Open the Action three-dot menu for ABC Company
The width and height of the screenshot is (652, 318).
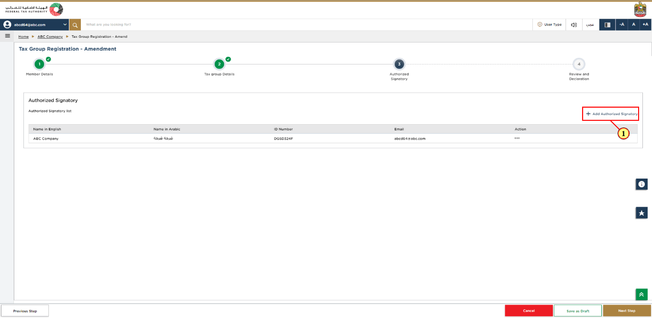(517, 138)
